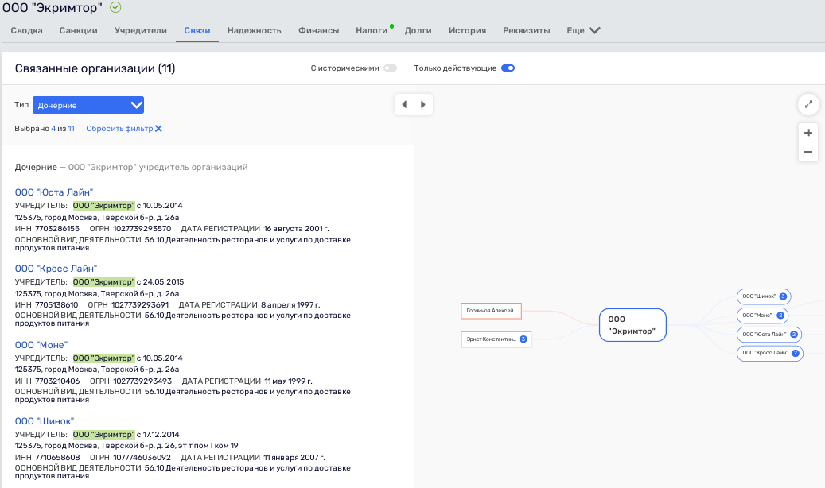Click founder ООО "Экримтор" under Шинок

click(x=103, y=435)
